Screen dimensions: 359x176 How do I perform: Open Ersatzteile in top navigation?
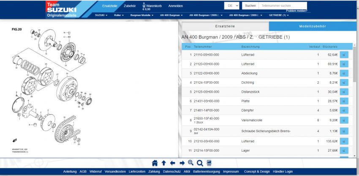point(110,6)
